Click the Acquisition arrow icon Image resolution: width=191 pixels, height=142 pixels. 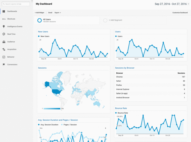4,49
